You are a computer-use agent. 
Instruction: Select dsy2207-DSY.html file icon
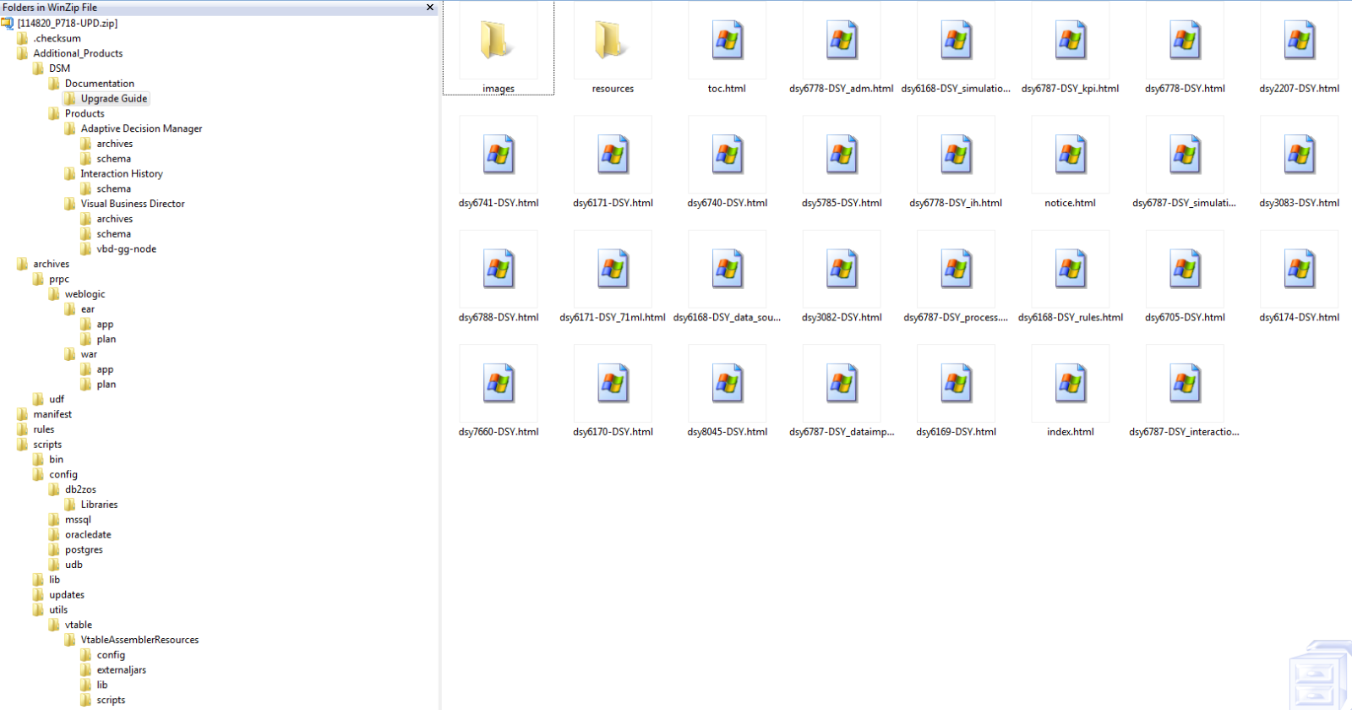[1299, 41]
